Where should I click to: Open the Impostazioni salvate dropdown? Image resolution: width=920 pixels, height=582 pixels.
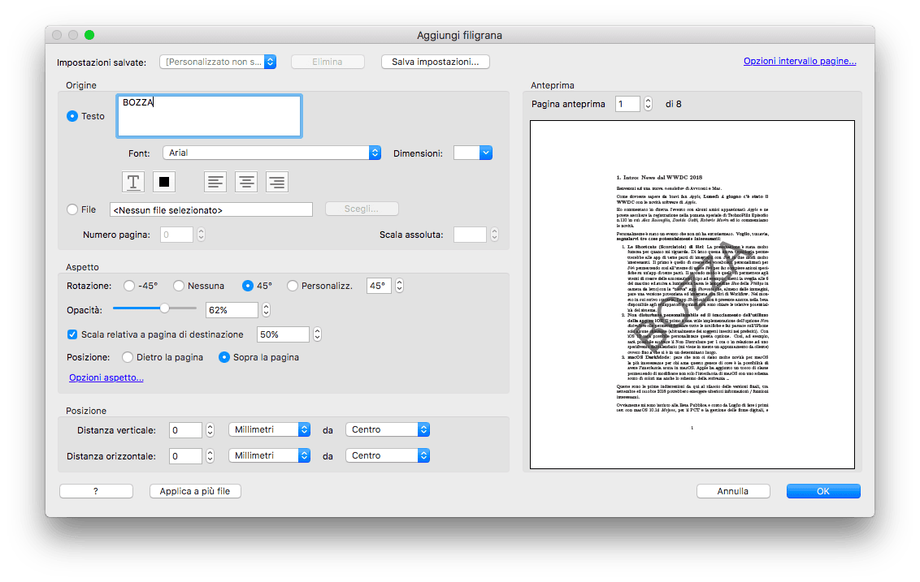click(218, 62)
